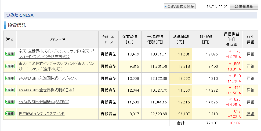
Task: Open 詳細 for the 先進国株式インデックス row
Action: [250, 78]
